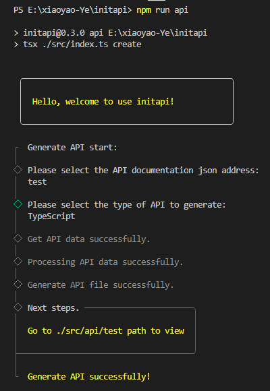Click the diamond next to Generate API file
Screen dimensions: 270x391
tap(18, 284)
